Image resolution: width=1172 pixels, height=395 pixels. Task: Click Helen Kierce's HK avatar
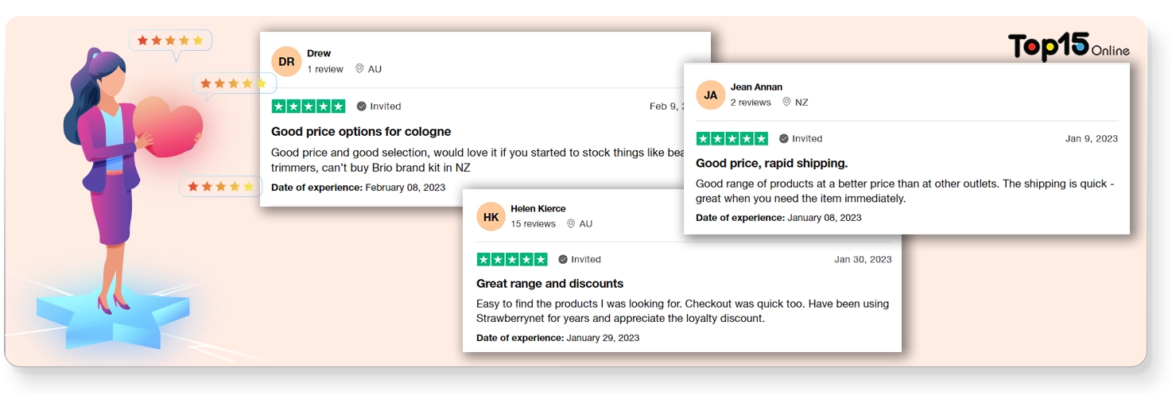(x=491, y=216)
